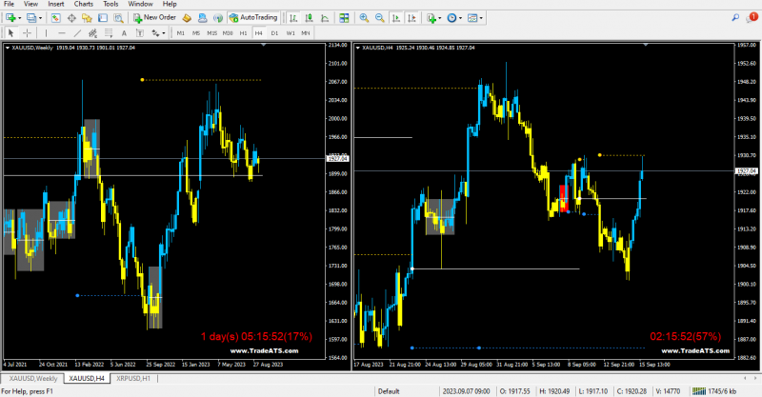Draw a vertical line

coord(46,33)
